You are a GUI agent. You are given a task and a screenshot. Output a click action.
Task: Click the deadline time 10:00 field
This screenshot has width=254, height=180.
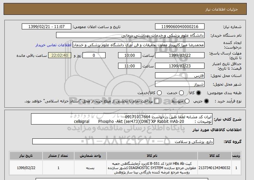(x=130, y=55)
